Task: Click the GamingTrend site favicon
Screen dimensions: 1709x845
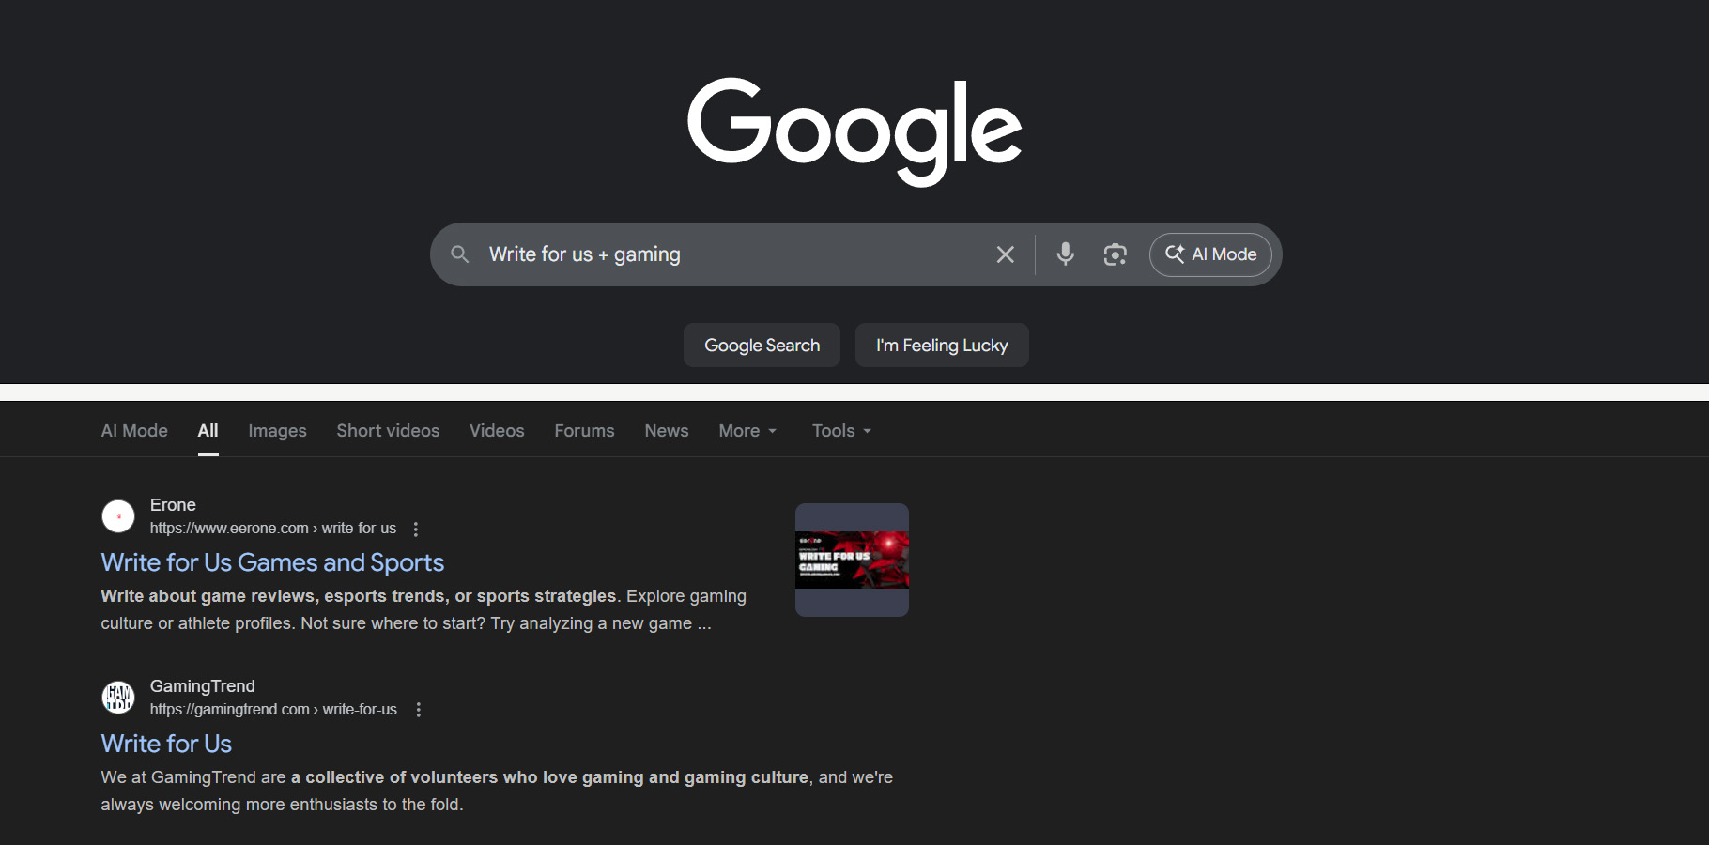Action: click(118, 697)
